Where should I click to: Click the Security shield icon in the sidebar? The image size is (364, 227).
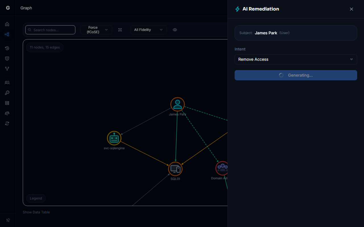(x=7, y=58)
